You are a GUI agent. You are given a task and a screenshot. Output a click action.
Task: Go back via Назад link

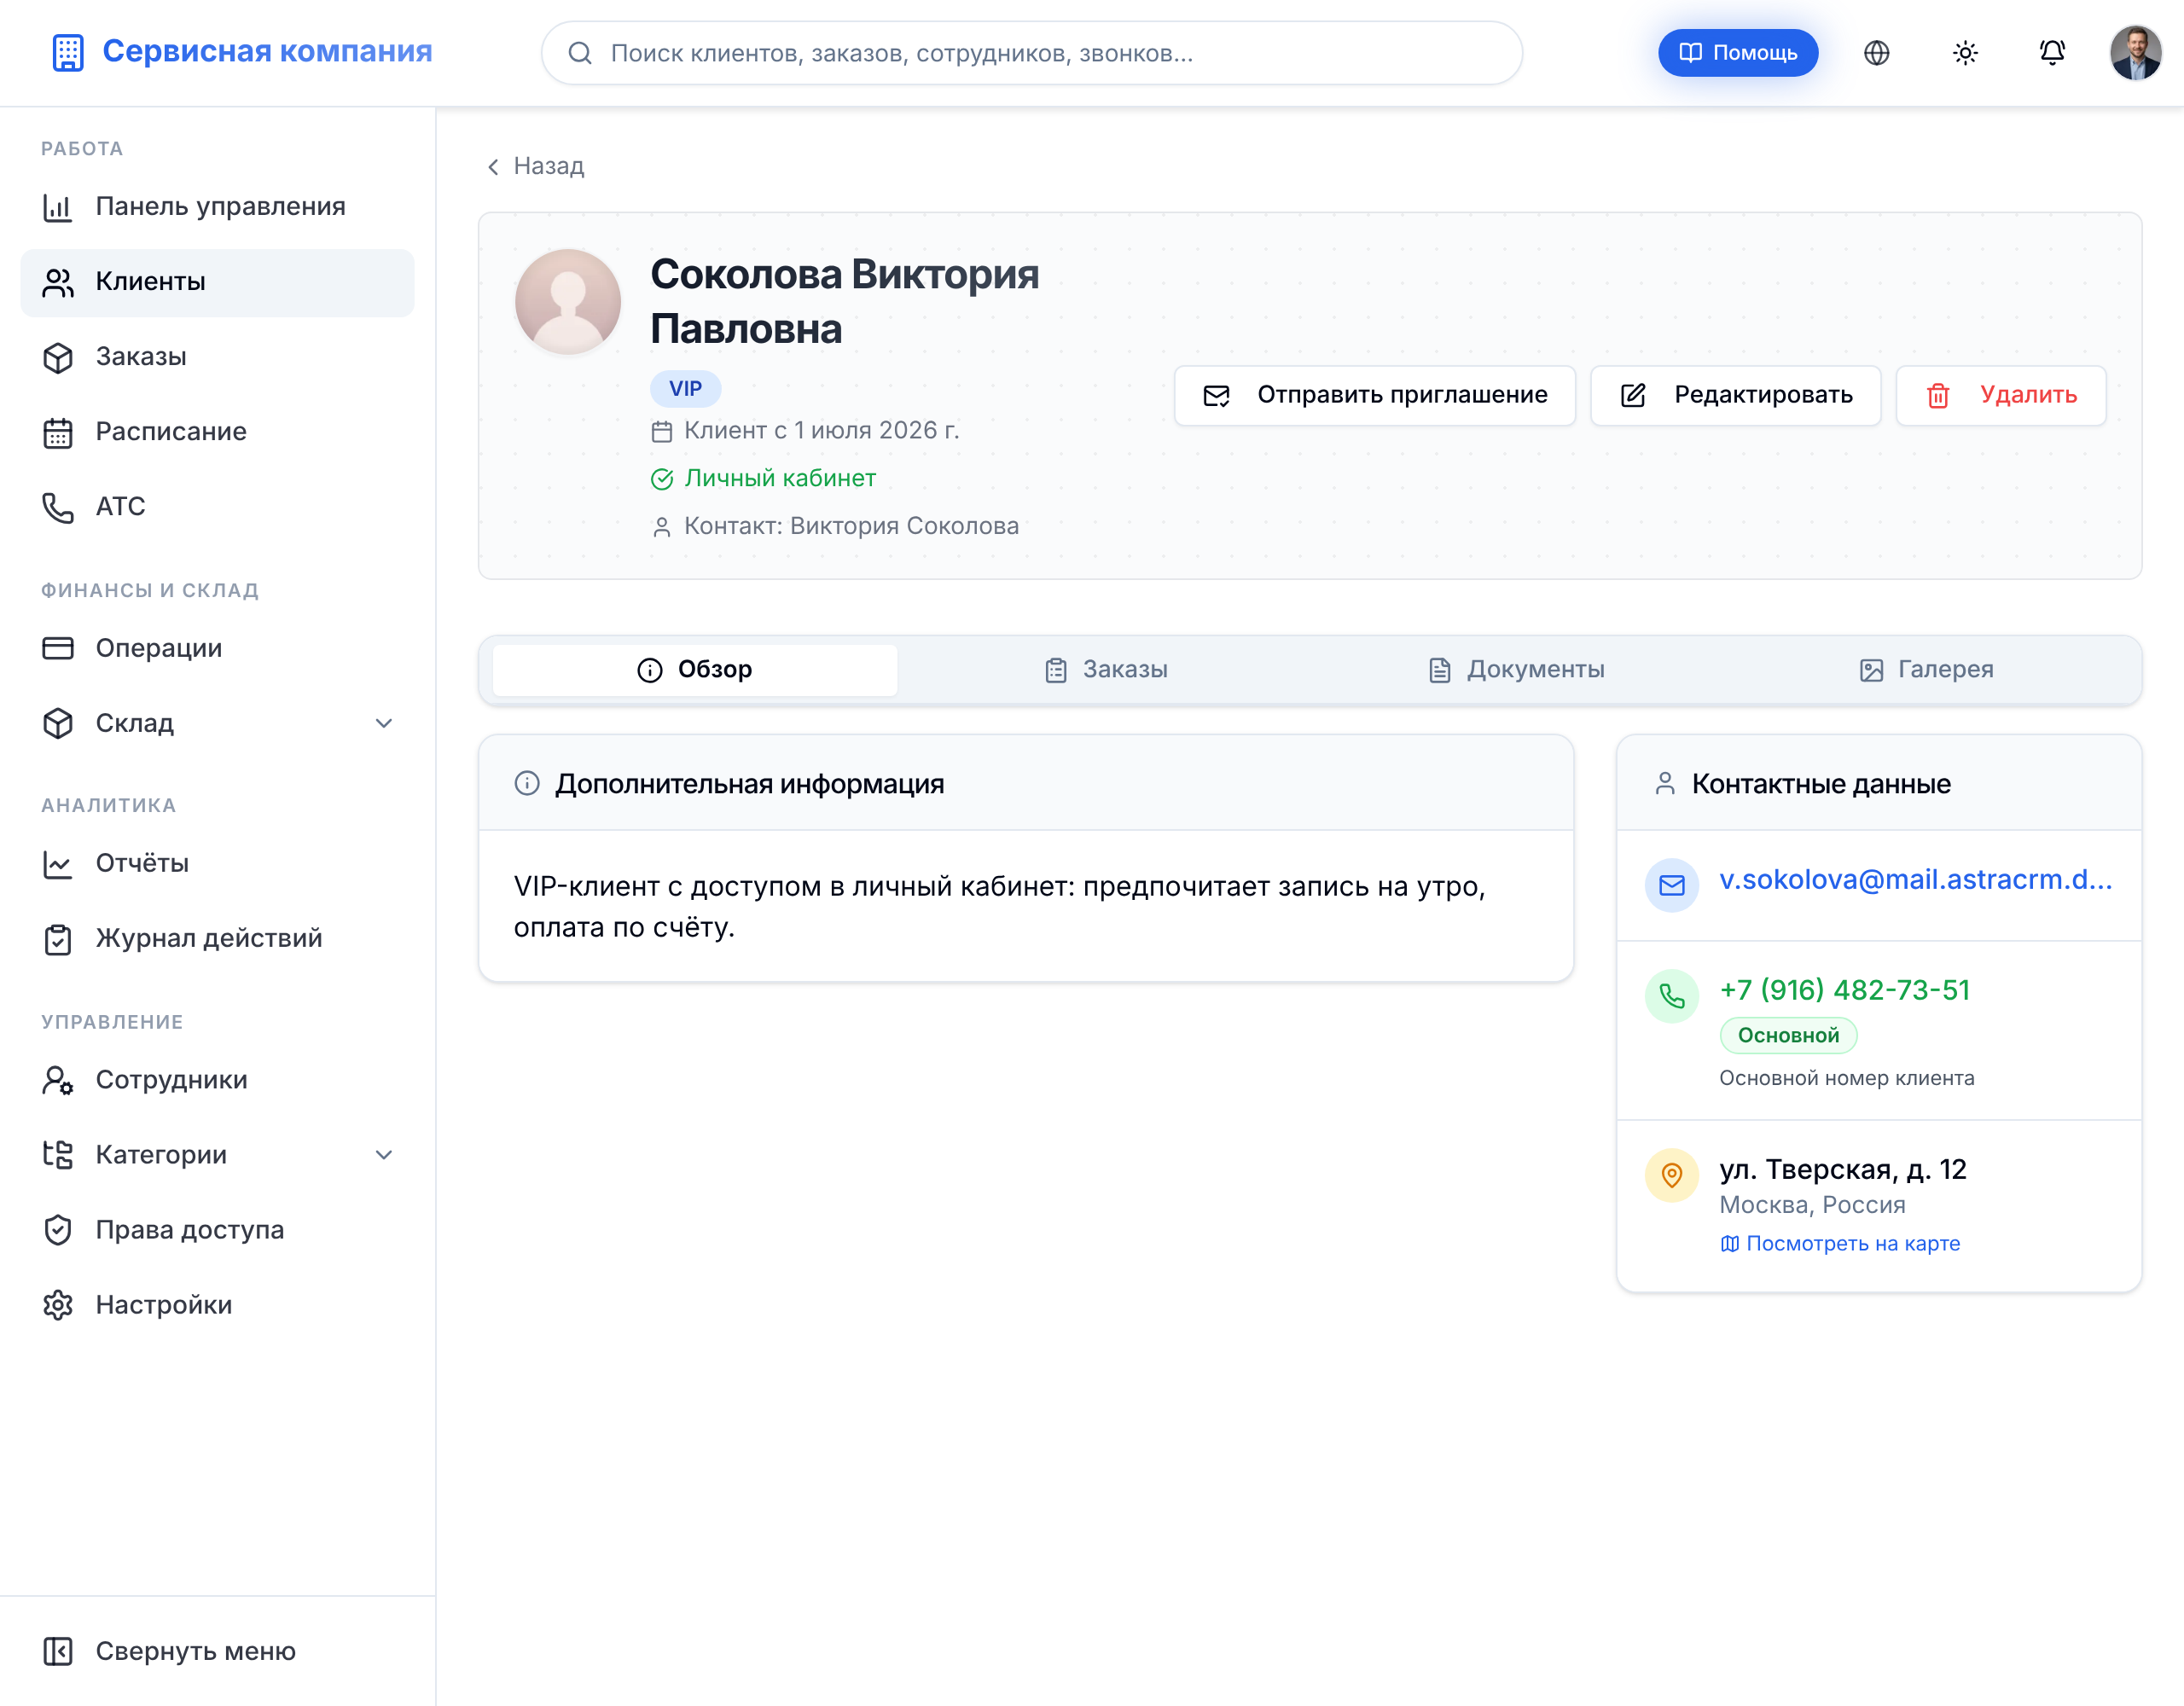(535, 166)
